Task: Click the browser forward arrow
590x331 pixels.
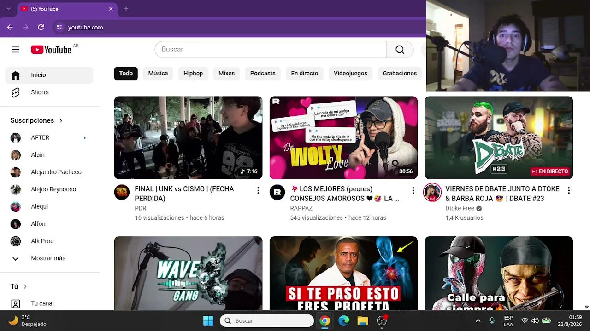Action: pos(25,27)
